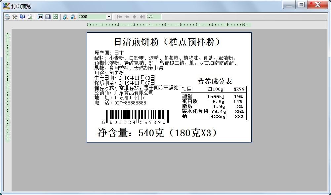Go to the previous page arrow
Screen dimensions: 331x195
[x=127, y=17]
